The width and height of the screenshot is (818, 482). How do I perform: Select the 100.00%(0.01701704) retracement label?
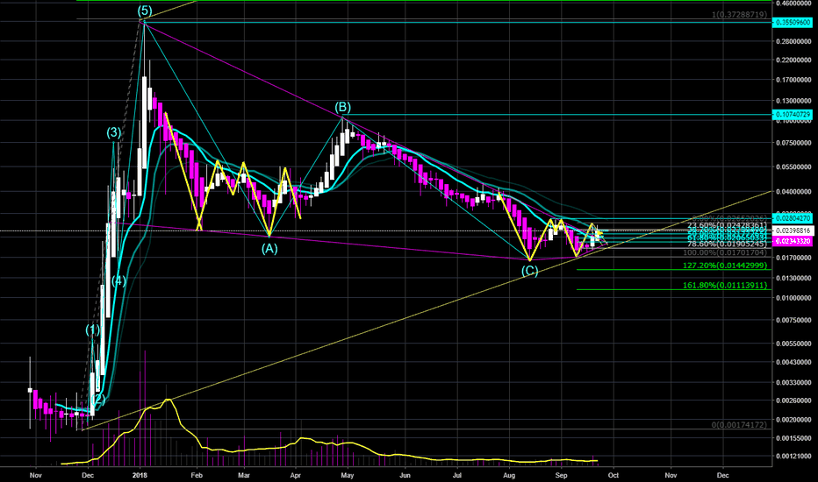point(726,252)
